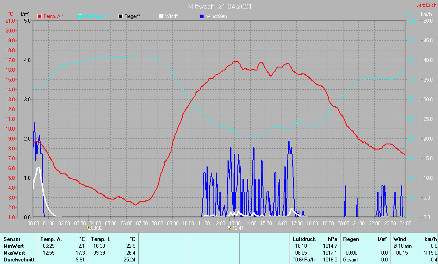Viewport: 438px width, 264px height.
Task: Click the '06:29' minimum temperature time
Action: click(x=48, y=246)
